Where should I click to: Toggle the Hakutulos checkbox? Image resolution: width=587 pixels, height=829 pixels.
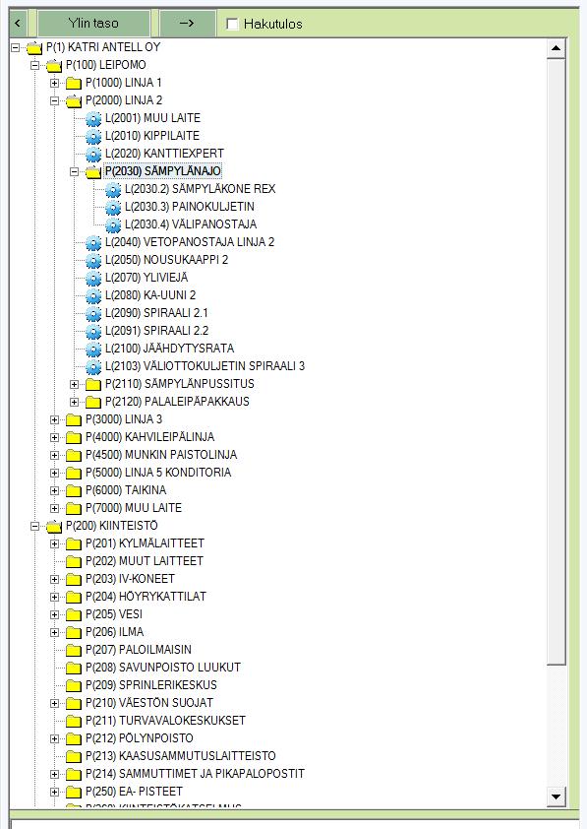(232, 24)
